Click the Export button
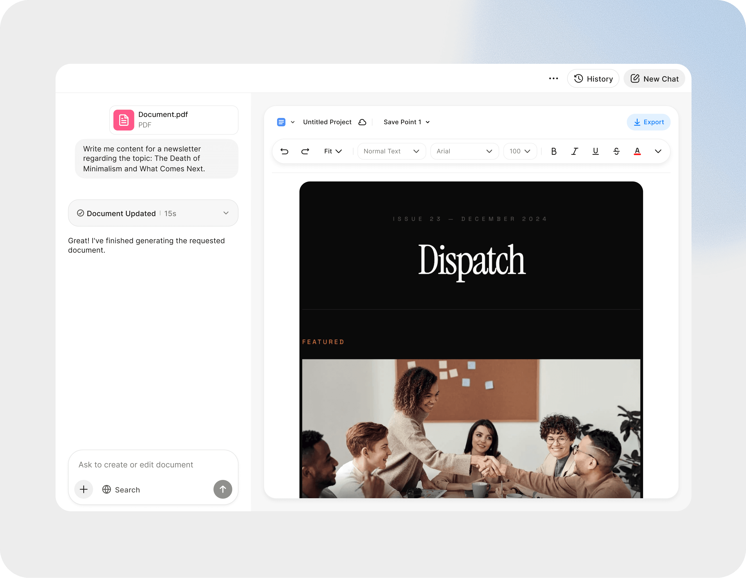Viewport: 746px width, 578px height. point(648,122)
